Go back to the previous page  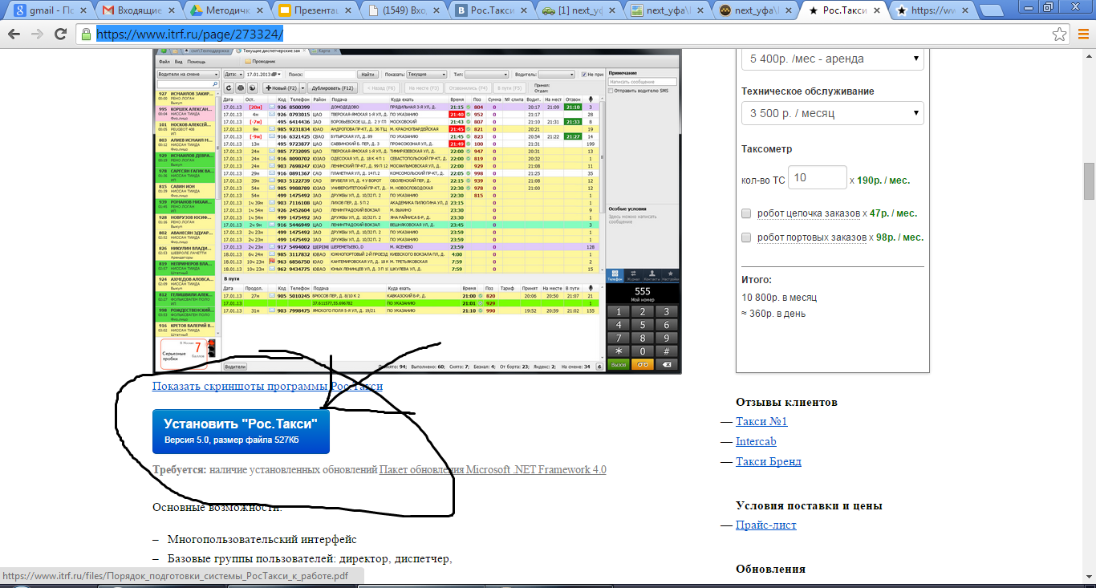pyautogui.click(x=13, y=34)
